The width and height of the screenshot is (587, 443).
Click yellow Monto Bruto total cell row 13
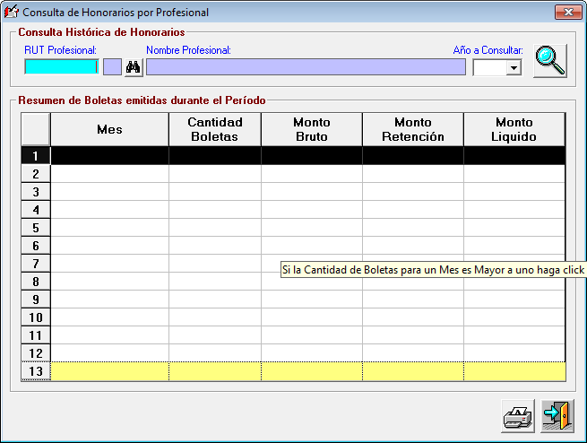pyautogui.click(x=312, y=371)
